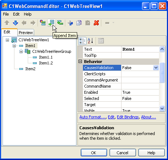Switch to the Preview tab
Viewport: 168px width, 160px height.
click(26, 33)
